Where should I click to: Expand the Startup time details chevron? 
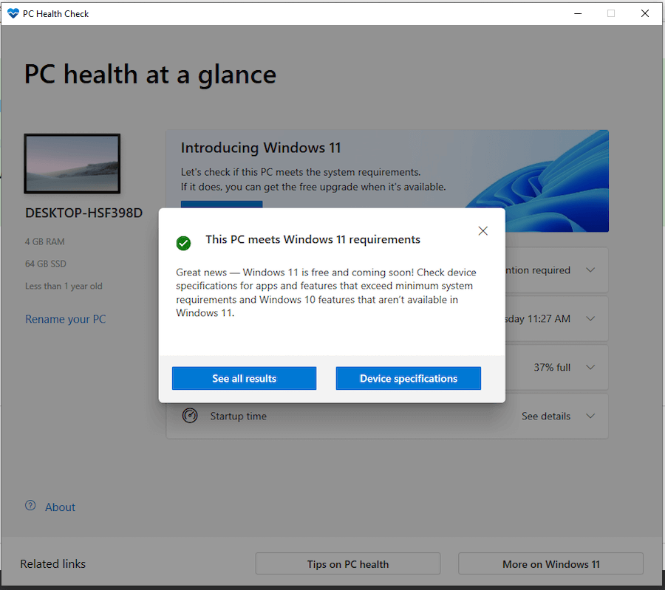(590, 416)
